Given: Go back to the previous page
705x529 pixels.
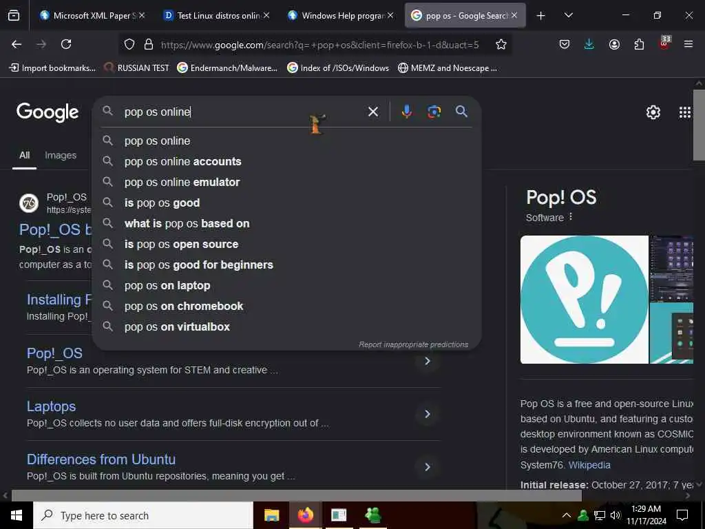Looking at the screenshot, I should (x=17, y=44).
